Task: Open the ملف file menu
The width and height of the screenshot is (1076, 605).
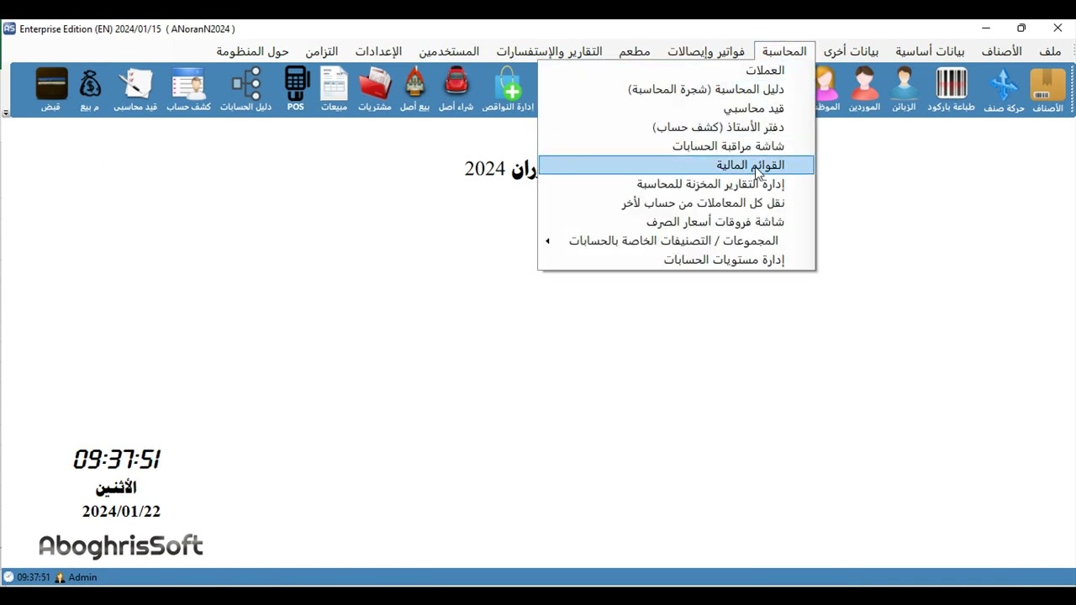Action: pos(1050,51)
